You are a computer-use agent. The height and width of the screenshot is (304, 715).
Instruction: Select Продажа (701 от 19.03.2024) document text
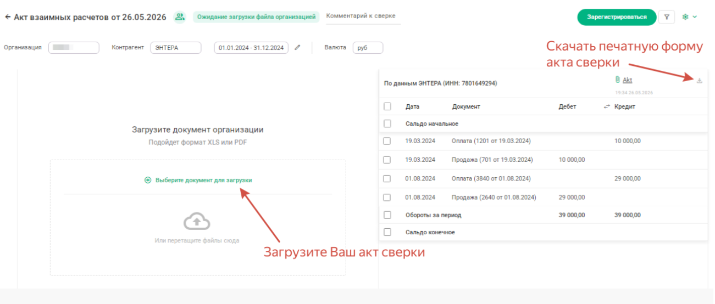pos(492,160)
